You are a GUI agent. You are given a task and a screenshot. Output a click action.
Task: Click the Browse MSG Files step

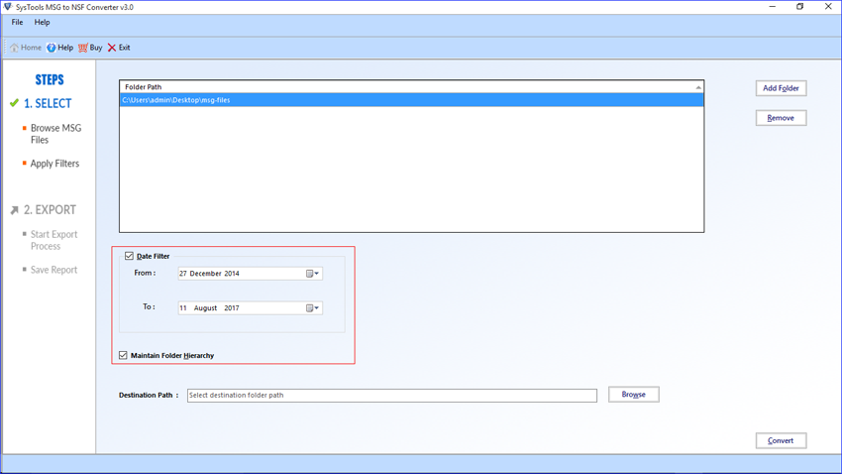click(x=55, y=134)
